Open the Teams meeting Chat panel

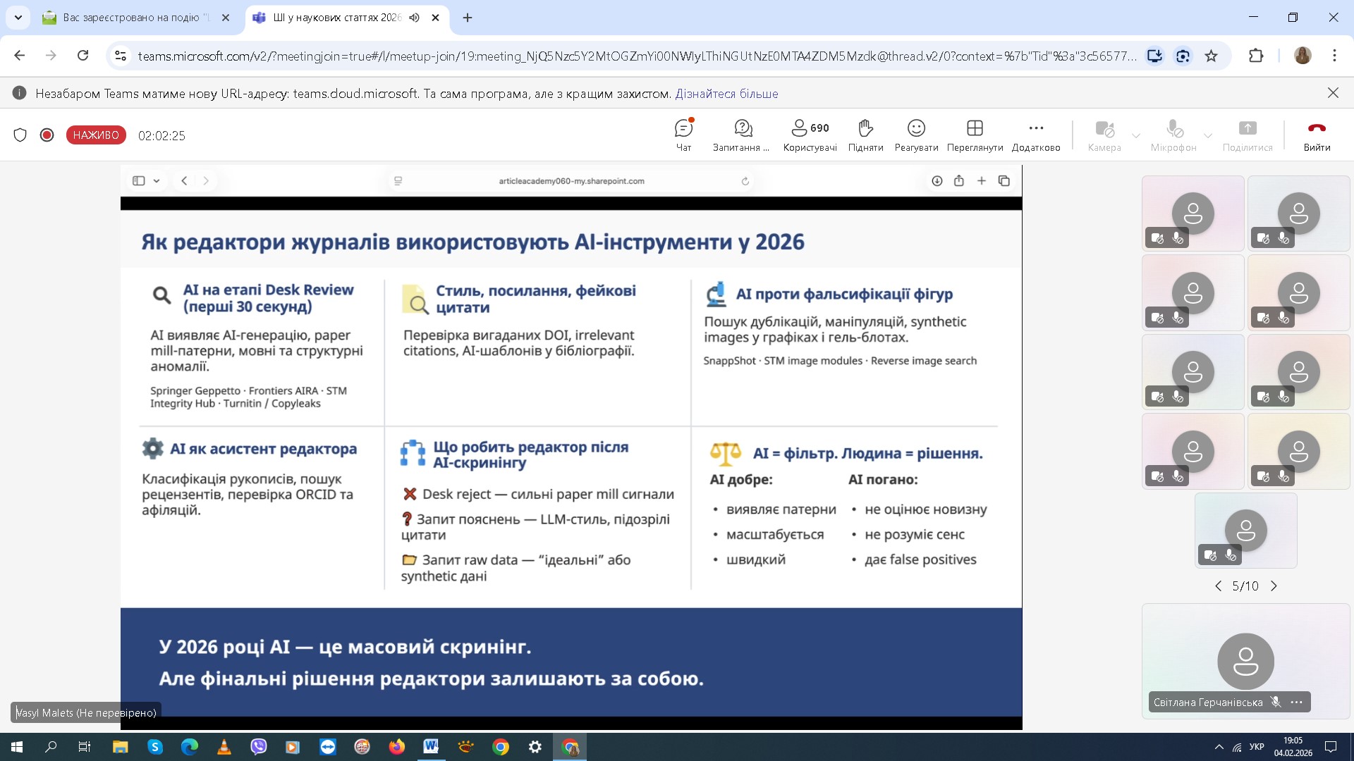pyautogui.click(x=683, y=135)
